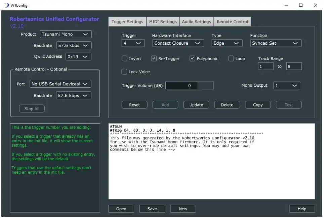Open the Product dropdown showing Tsunami Mono
324x218 pixels.
point(66,34)
